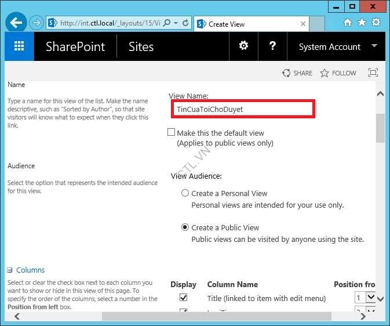Open the Sites link
Viewport: 390px width, 326px height.
[x=141, y=47]
